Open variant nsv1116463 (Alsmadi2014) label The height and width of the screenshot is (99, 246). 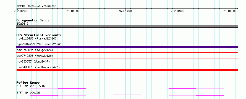click(36, 38)
